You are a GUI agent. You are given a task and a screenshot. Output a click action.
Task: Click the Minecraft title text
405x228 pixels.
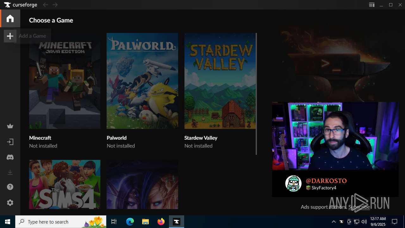(40, 138)
